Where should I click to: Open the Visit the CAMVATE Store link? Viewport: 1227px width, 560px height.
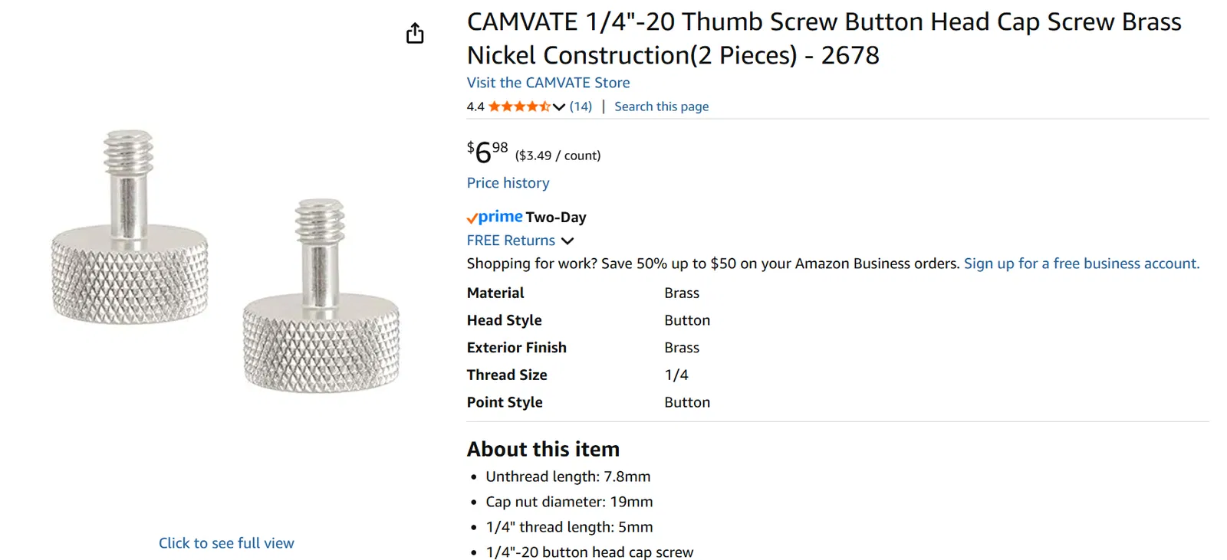pos(548,83)
